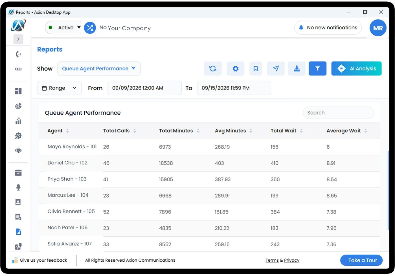Bookmark the report with the bookmark icon
The image size is (395, 276).
click(256, 68)
